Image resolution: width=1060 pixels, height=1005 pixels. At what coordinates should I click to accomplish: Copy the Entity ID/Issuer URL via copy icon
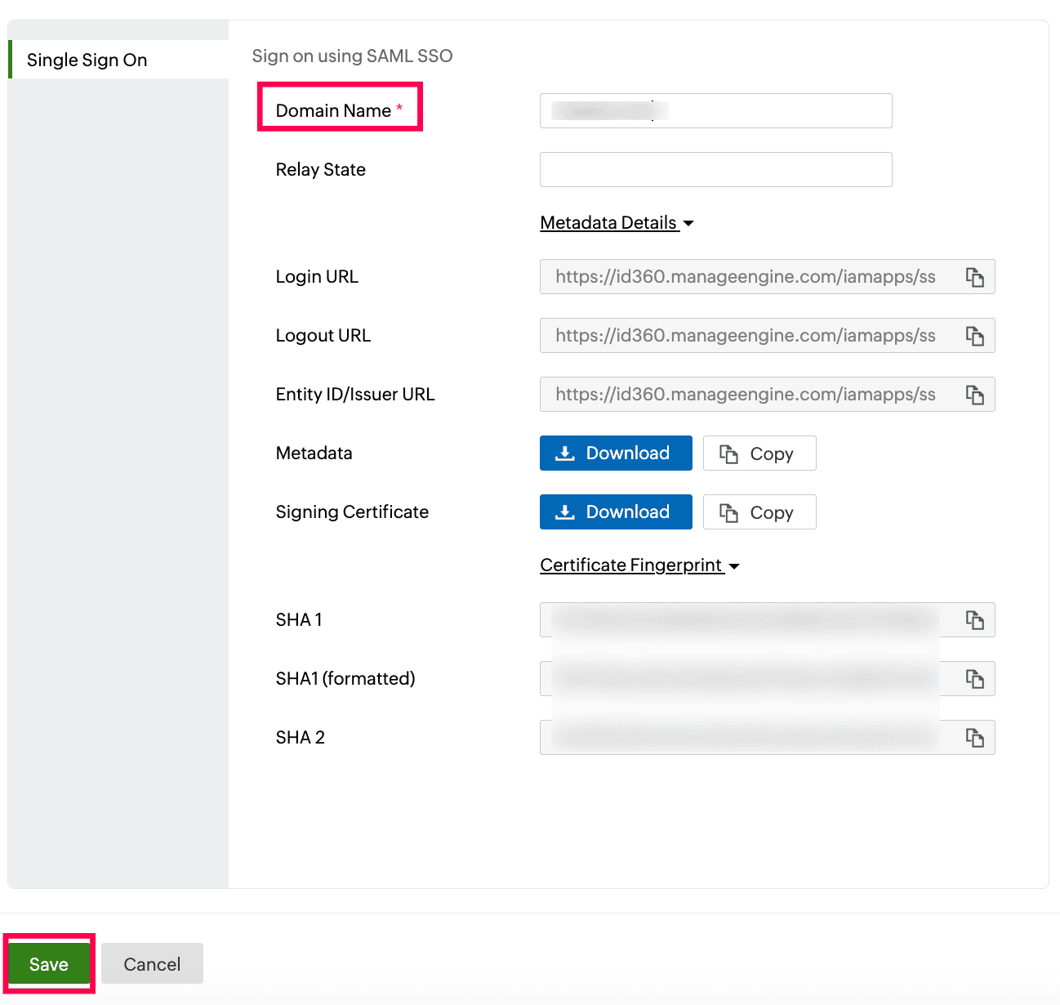[x=974, y=395]
